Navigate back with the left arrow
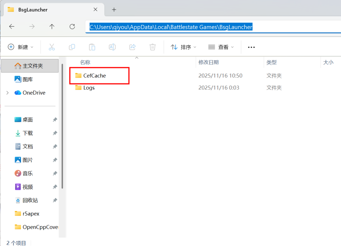Image resolution: width=341 pixels, height=246 pixels. coord(12,27)
